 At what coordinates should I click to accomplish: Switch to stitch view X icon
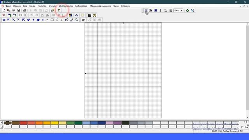coord(146,10)
